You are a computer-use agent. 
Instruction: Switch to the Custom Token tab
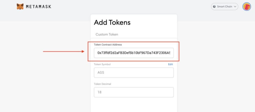click(107, 34)
